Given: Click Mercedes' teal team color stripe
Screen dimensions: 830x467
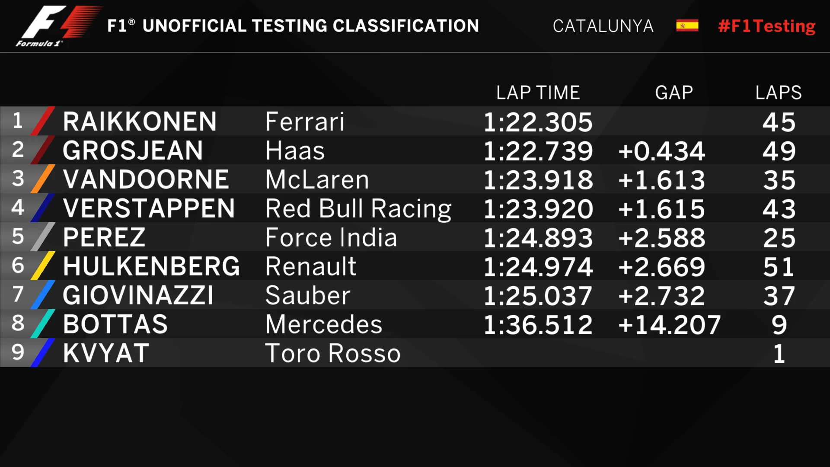Looking at the screenshot, I should point(43,324).
